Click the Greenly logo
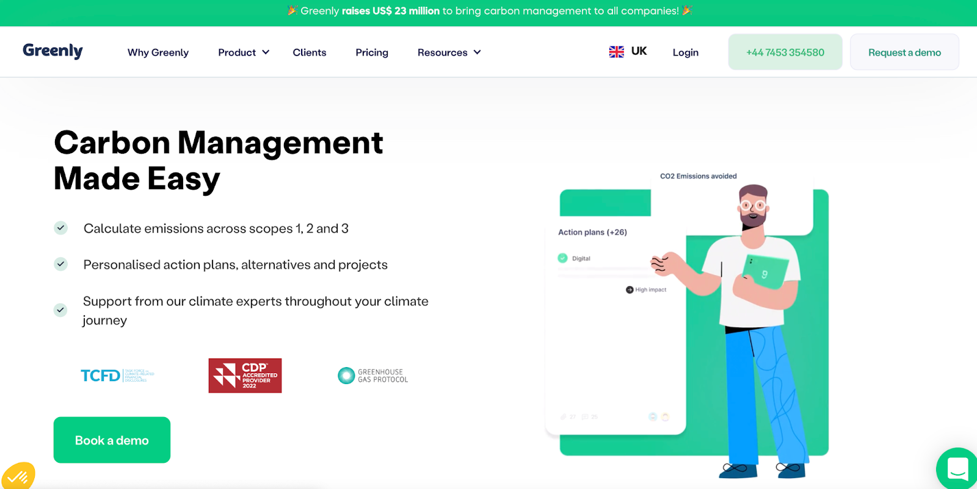Screen dimensions: 977x489 53,51
